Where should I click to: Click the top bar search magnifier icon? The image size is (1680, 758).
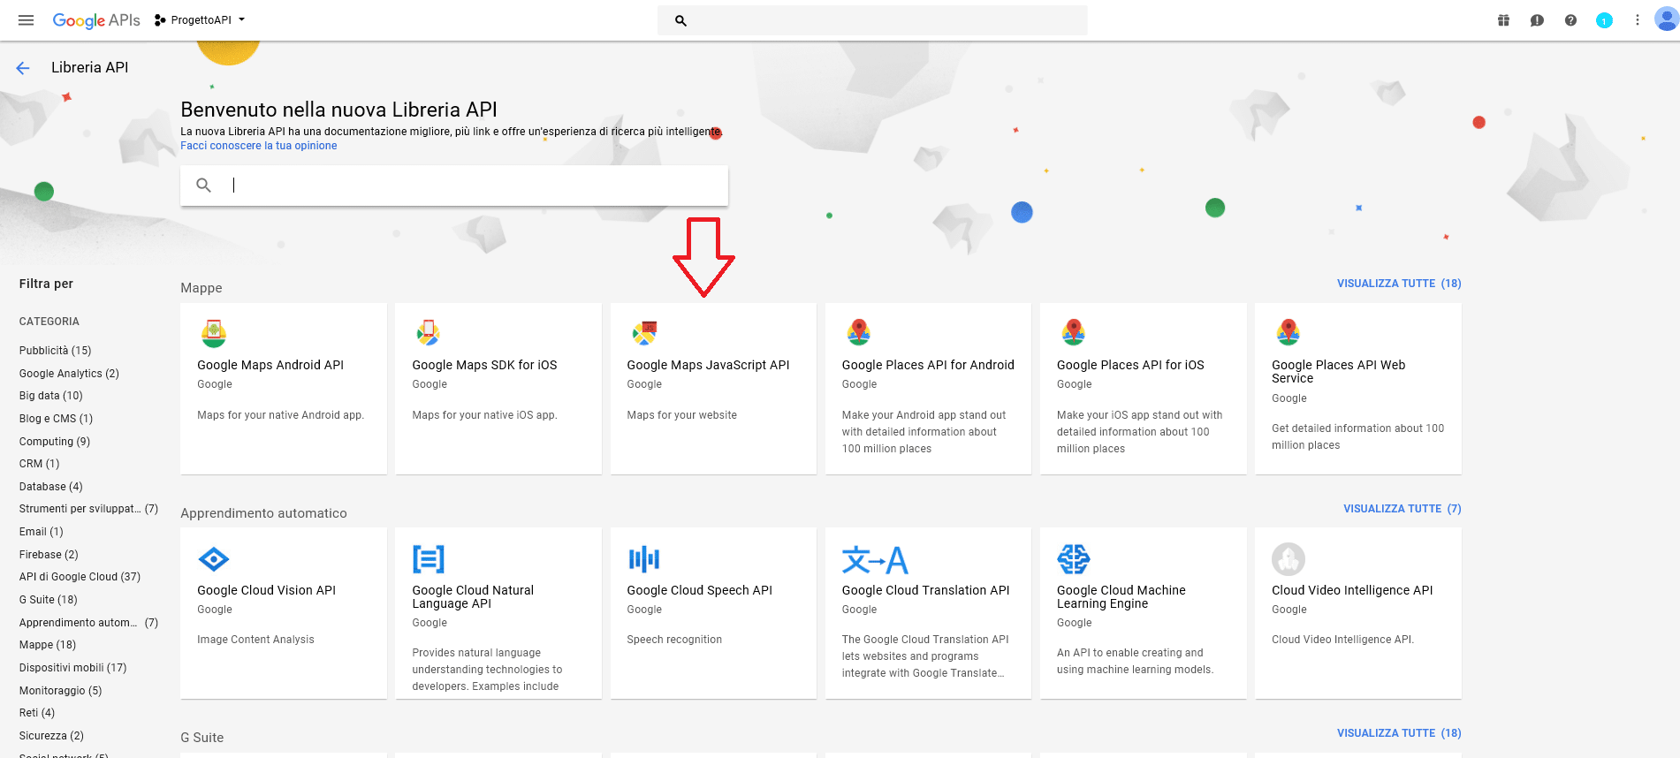(680, 20)
